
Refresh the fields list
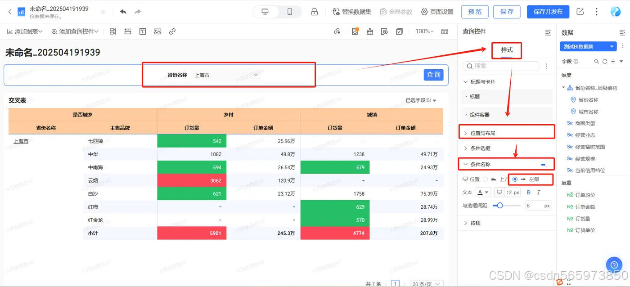point(605,61)
